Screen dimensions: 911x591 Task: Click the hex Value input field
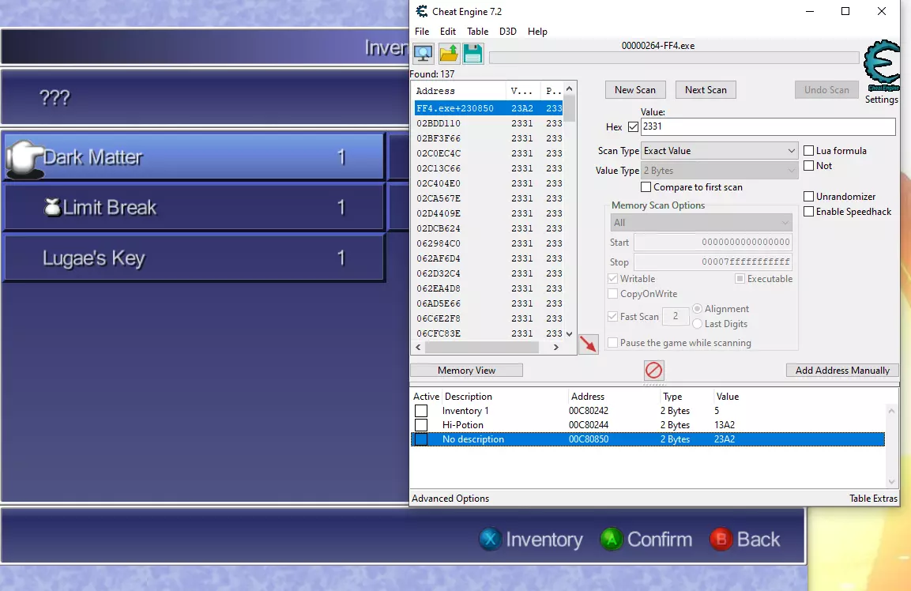pyautogui.click(x=768, y=126)
